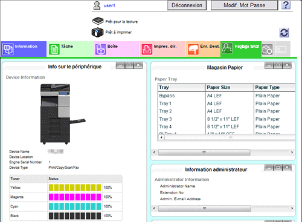This screenshot has height=222, width=302.
Task: Click the printer ready status icon
Action: click(98, 32)
